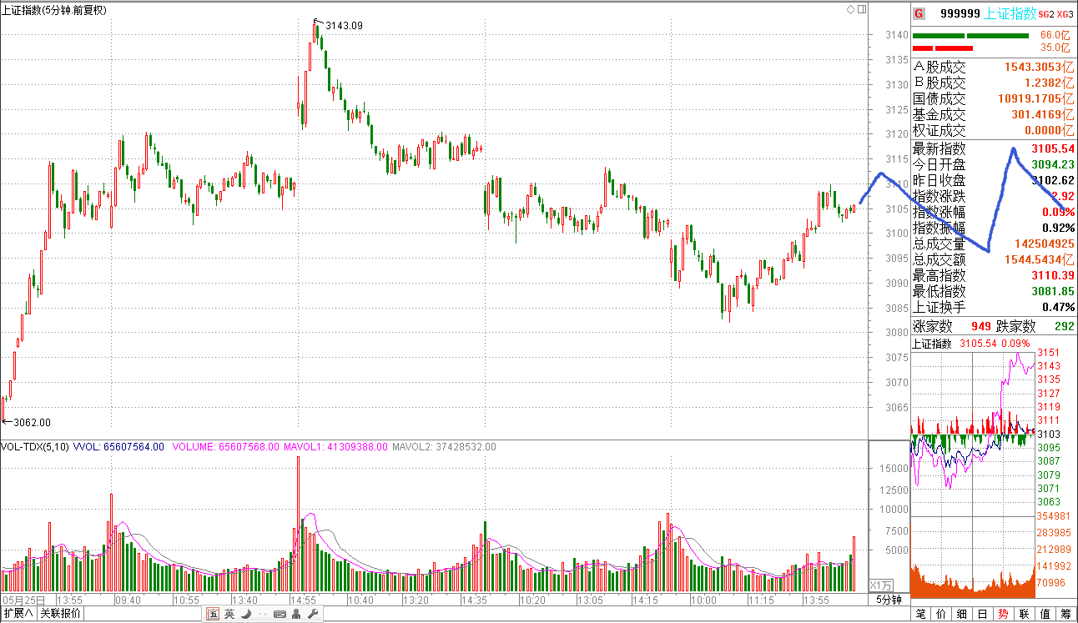Click the IME user account icon
The image size is (1078, 623).
tap(297, 615)
